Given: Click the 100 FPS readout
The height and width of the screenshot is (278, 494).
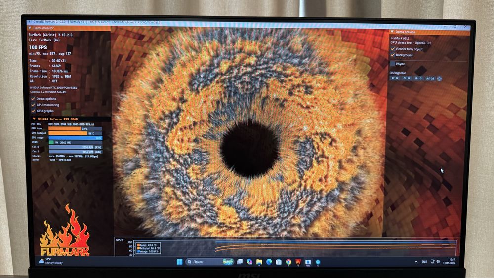Looking at the screenshot, I should (38, 47).
